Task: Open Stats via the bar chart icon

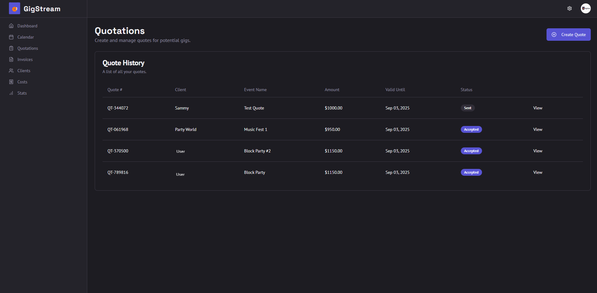Action: [x=12, y=93]
